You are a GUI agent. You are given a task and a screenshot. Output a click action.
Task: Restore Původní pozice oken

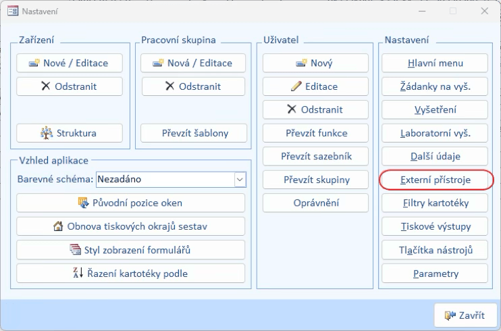tap(130, 203)
